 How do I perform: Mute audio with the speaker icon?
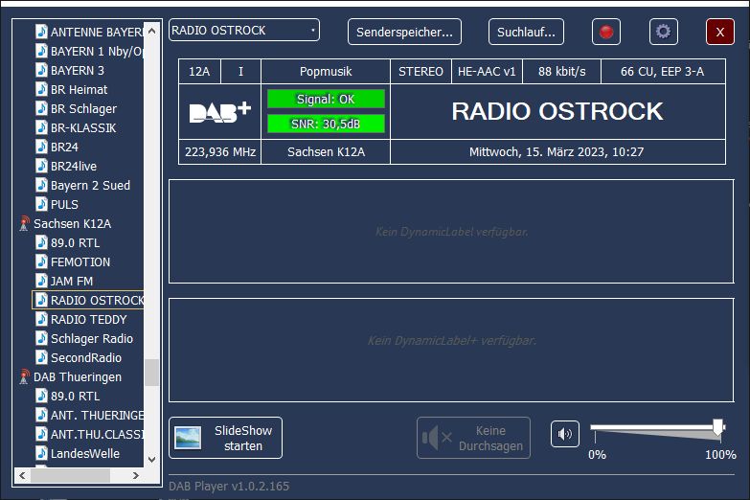(x=565, y=434)
